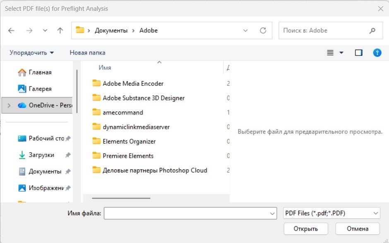Select Галерея in navigation pane

40,89
